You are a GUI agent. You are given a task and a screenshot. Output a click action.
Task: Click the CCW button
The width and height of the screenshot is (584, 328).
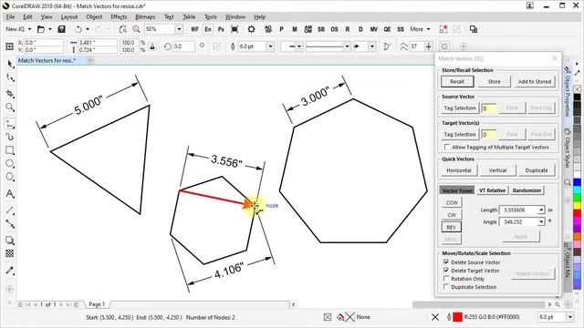click(x=452, y=202)
